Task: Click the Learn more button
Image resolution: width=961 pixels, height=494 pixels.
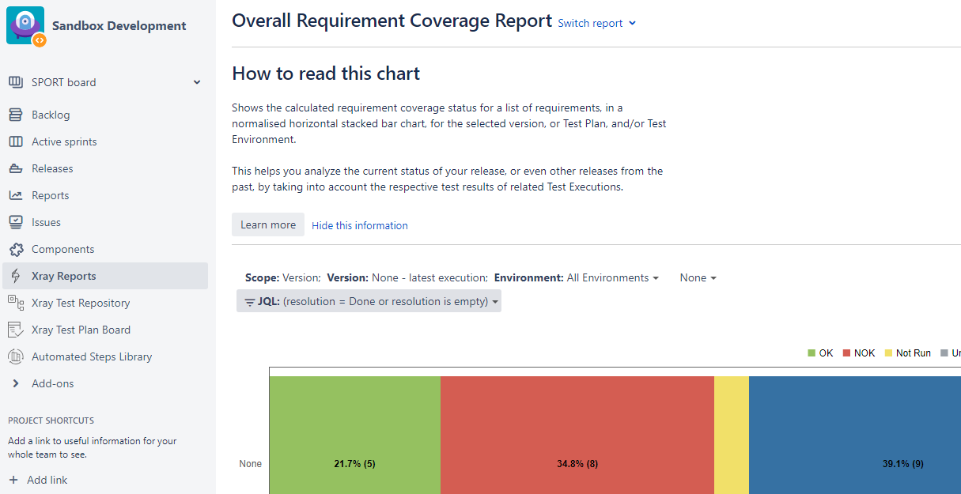Action: pyautogui.click(x=267, y=225)
